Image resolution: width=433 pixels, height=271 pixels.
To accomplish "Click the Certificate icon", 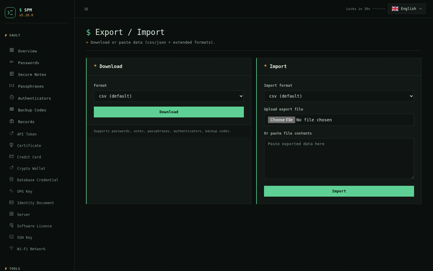I will tap(11, 145).
